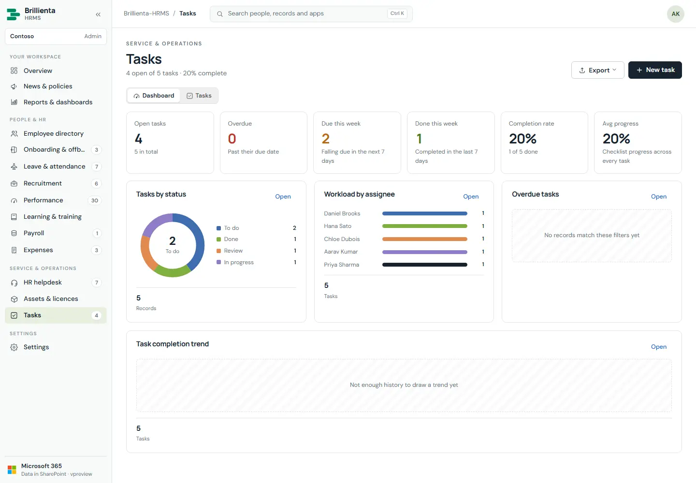This screenshot has width=696, height=483.
Task: Click the Open tasks summary card
Action: 170,142
